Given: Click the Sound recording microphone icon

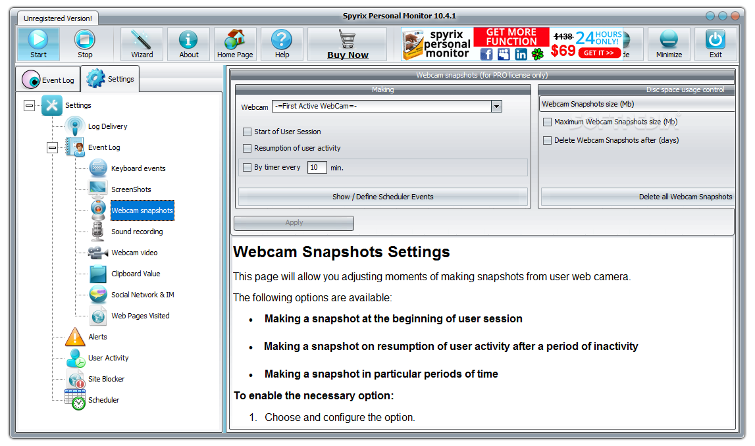Looking at the screenshot, I should (97, 232).
